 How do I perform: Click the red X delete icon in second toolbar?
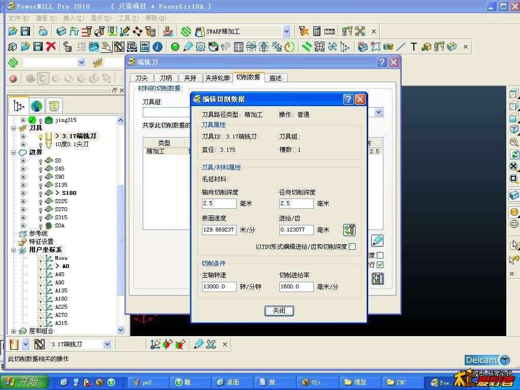point(51,47)
